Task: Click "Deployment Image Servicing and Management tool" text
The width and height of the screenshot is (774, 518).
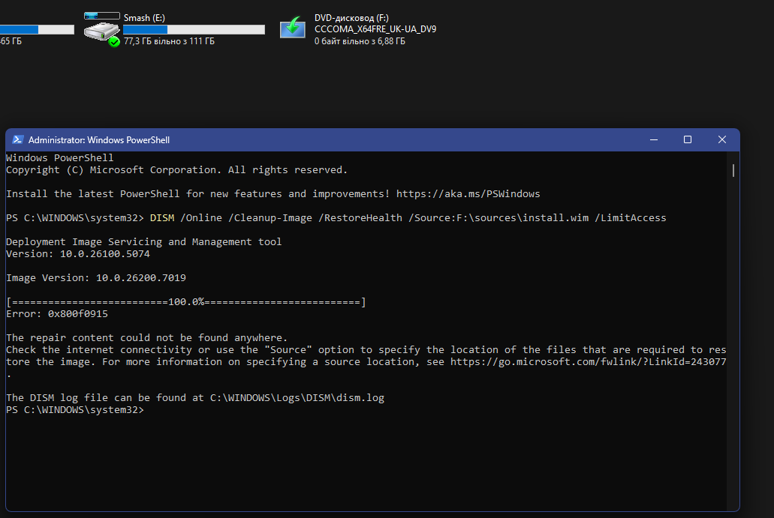Action: tap(143, 242)
